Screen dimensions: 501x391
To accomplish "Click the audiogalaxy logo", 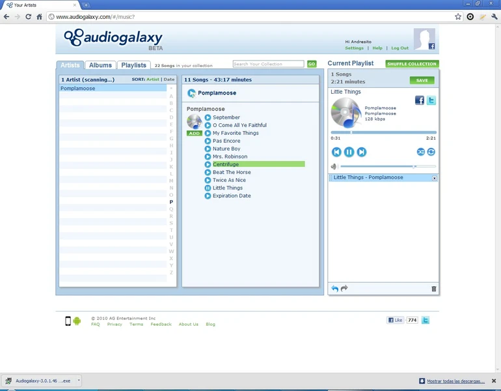I will (x=113, y=39).
